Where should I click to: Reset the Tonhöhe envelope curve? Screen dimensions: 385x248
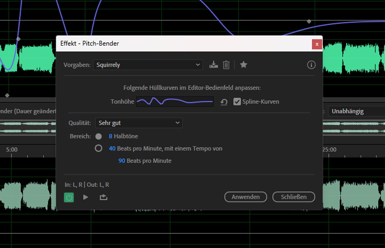[x=224, y=102]
